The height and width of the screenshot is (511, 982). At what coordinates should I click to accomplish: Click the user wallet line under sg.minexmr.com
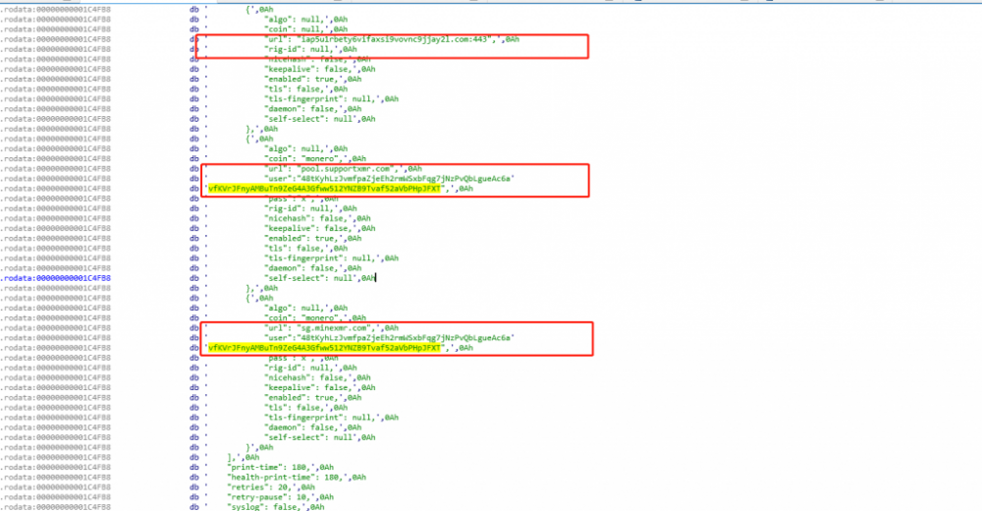pos(389,338)
